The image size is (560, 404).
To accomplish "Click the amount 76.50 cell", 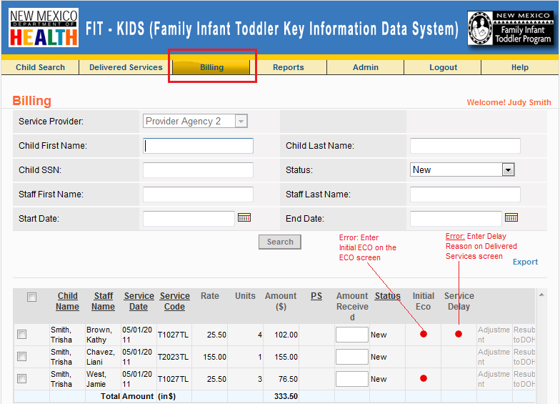I will click(x=288, y=379).
